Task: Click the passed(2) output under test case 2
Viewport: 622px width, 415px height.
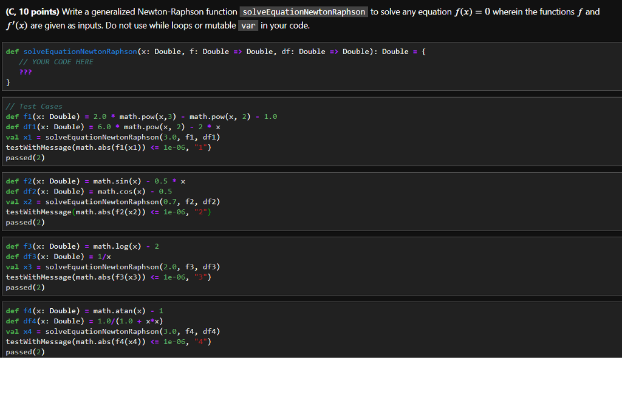Action: point(24,222)
